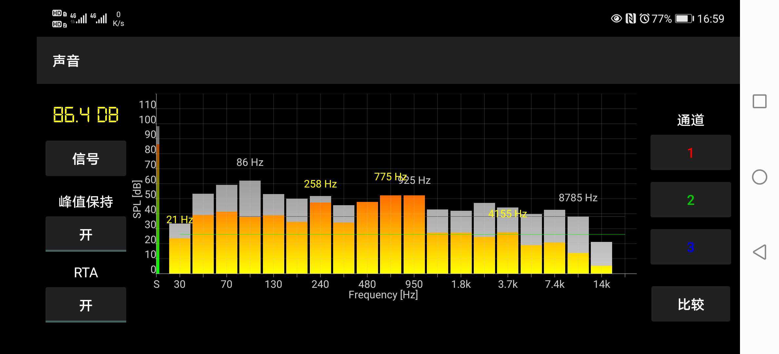
Task: Select channel 1 red button
Action: pyautogui.click(x=690, y=153)
